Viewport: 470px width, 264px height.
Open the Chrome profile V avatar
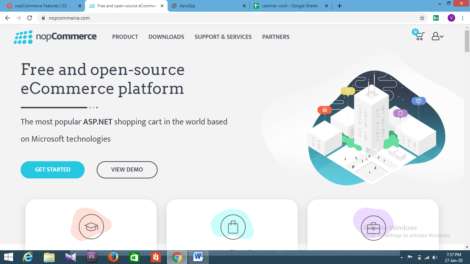[451, 18]
